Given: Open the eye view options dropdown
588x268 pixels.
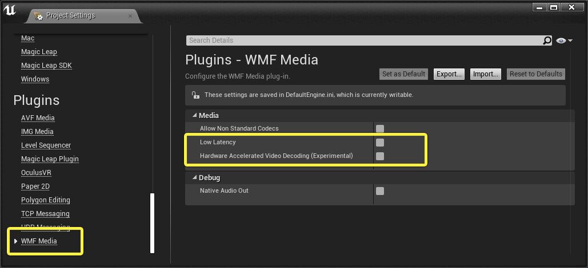Looking at the screenshot, I should tap(565, 40).
